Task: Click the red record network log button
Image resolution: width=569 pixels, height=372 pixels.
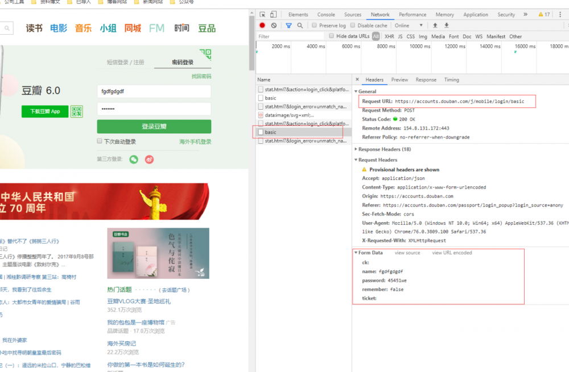Action: [261, 26]
